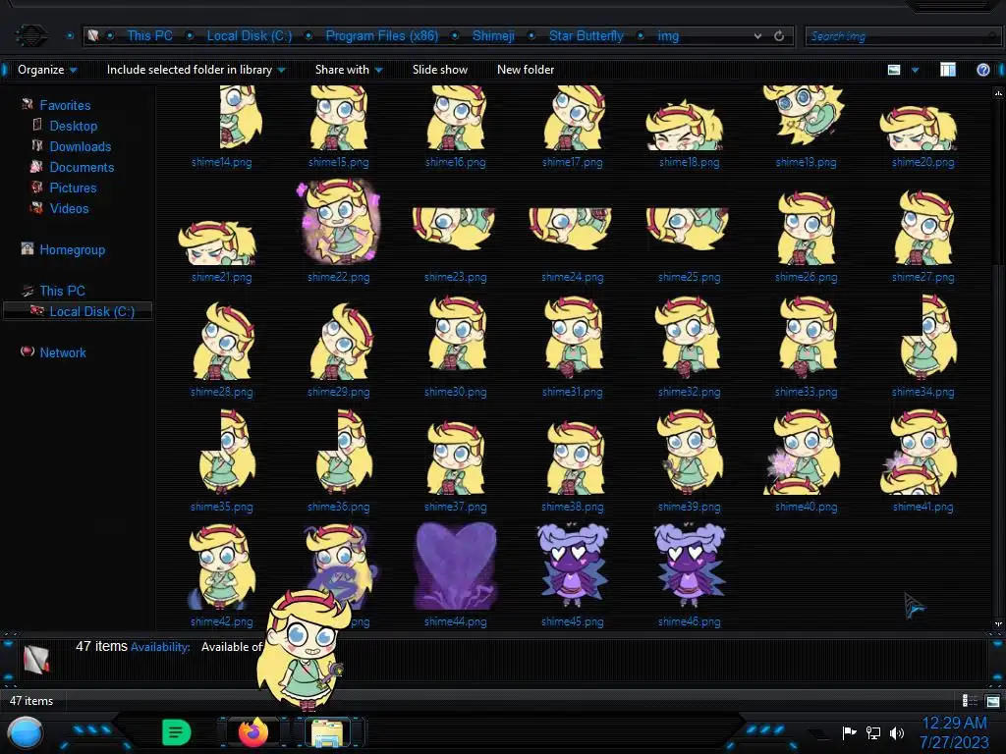The image size is (1006, 754).
Task: Click the shime33.png file name
Action: (806, 392)
